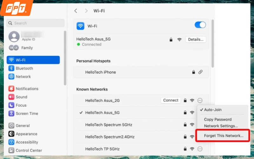Click signal icon on Asus_2G row
This screenshot has width=254, height=159.
point(192,100)
